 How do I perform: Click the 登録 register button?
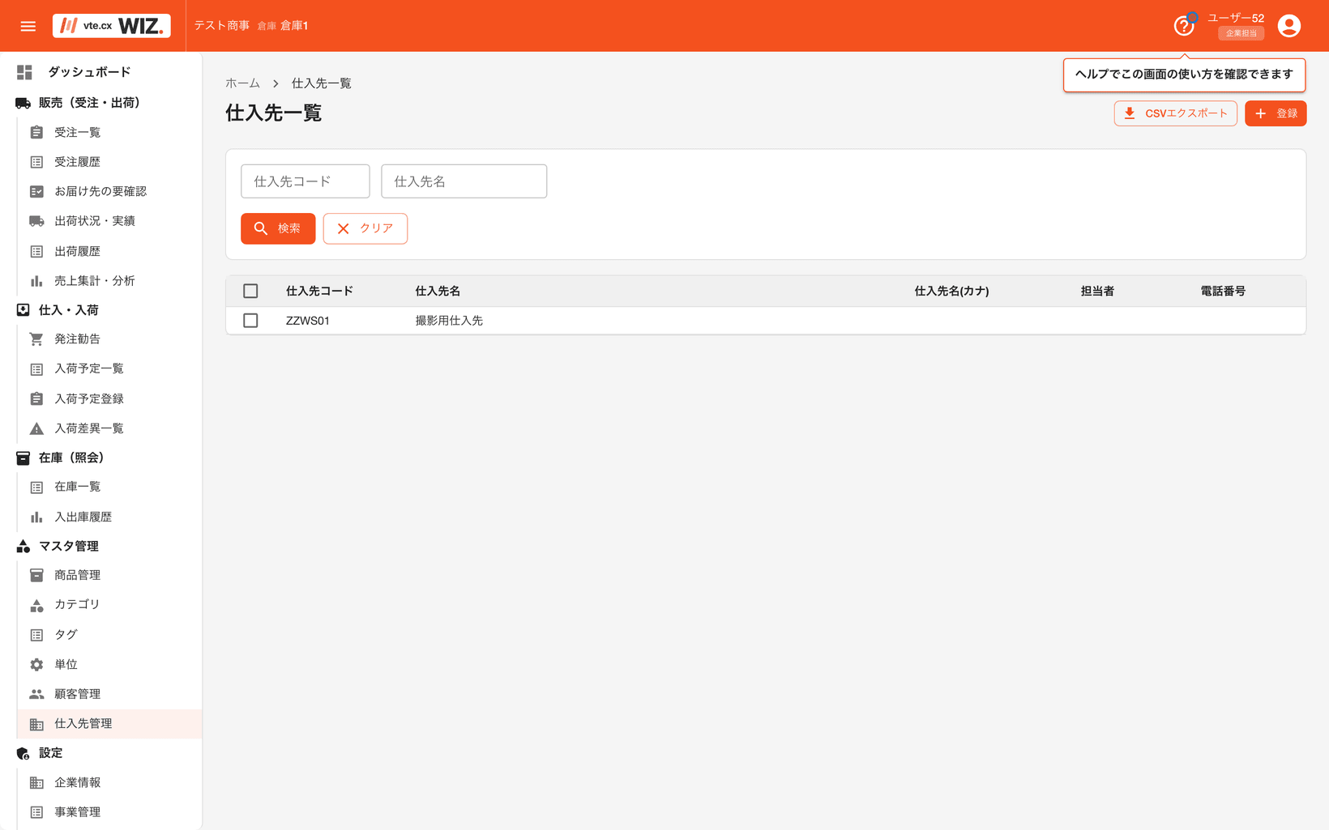(x=1276, y=113)
